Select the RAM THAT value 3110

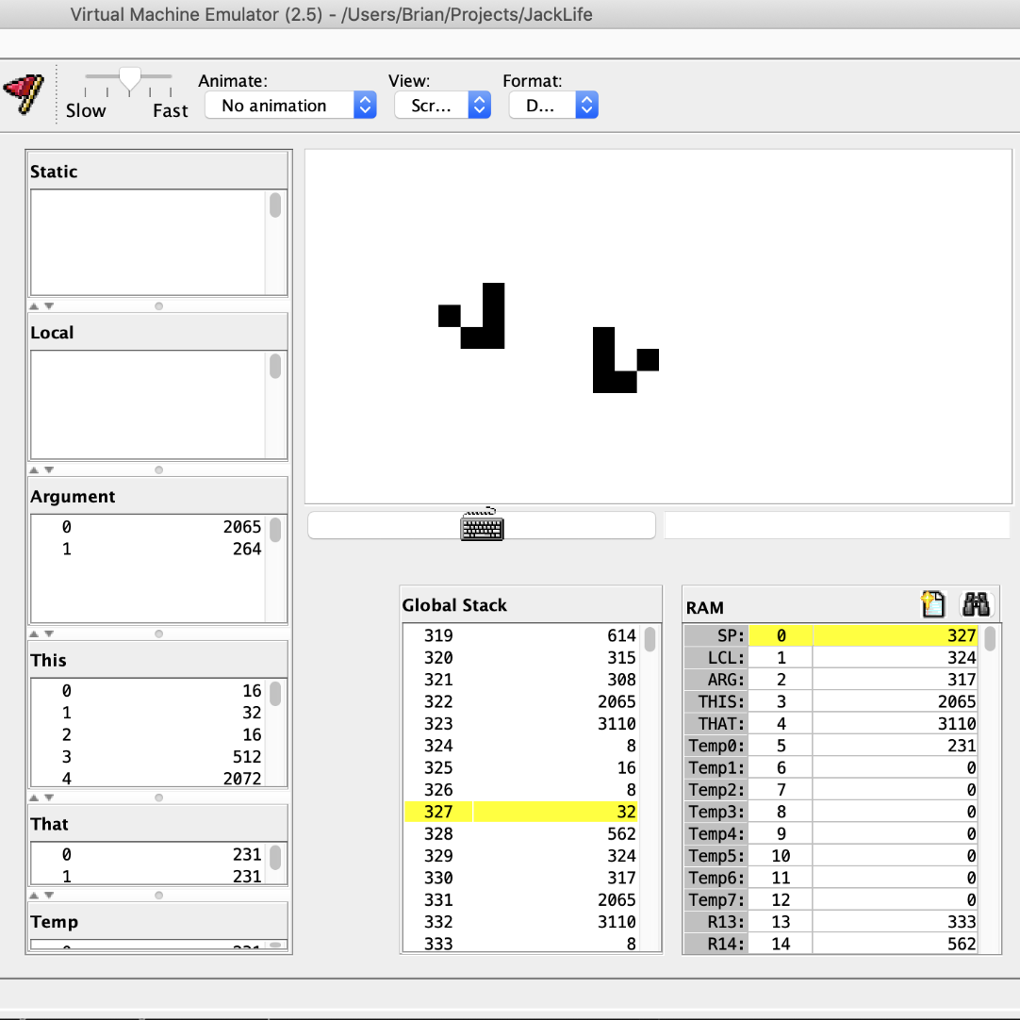[x=956, y=723]
